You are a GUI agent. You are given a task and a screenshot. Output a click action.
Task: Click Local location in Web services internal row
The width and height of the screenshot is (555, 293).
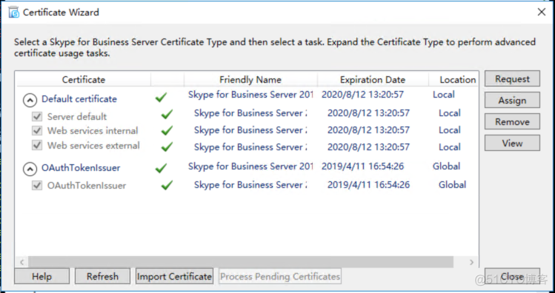450,130
